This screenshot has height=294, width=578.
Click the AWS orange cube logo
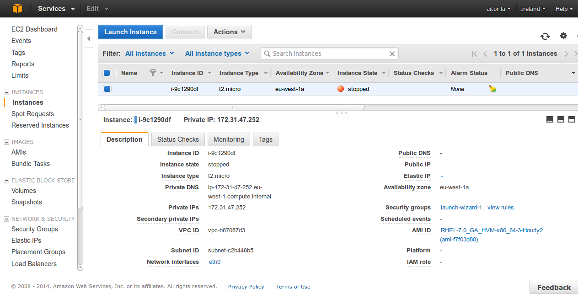coord(17,9)
